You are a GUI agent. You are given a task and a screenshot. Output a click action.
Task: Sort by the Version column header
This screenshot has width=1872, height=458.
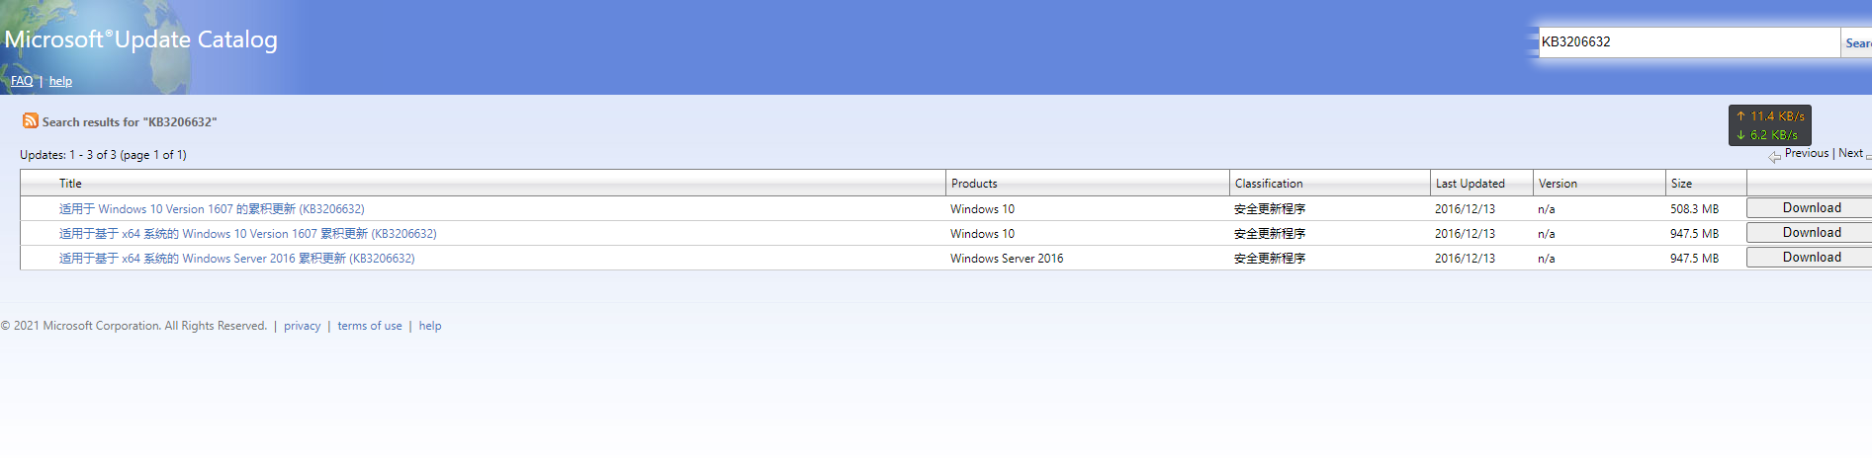pyautogui.click(x=1558, y=184)
